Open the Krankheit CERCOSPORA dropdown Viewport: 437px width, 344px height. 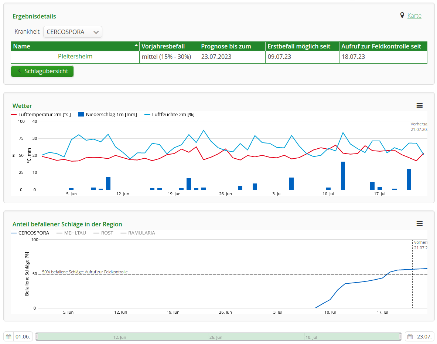click(x=73, y=32)
